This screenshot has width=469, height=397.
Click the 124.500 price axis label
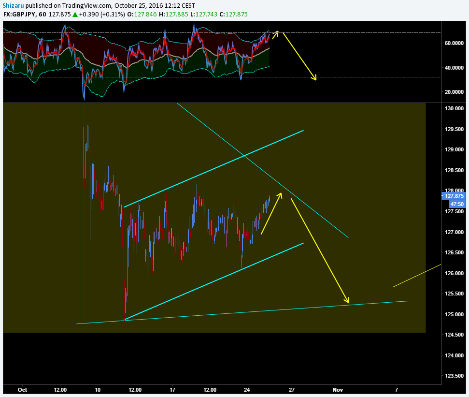pyautogui.click(x=455, y=335)
